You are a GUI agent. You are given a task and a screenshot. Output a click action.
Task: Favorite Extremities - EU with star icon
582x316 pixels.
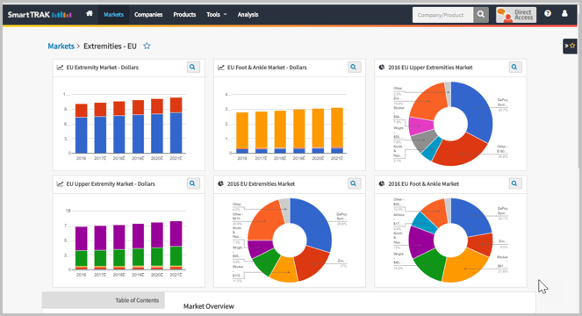click(147, 46)
